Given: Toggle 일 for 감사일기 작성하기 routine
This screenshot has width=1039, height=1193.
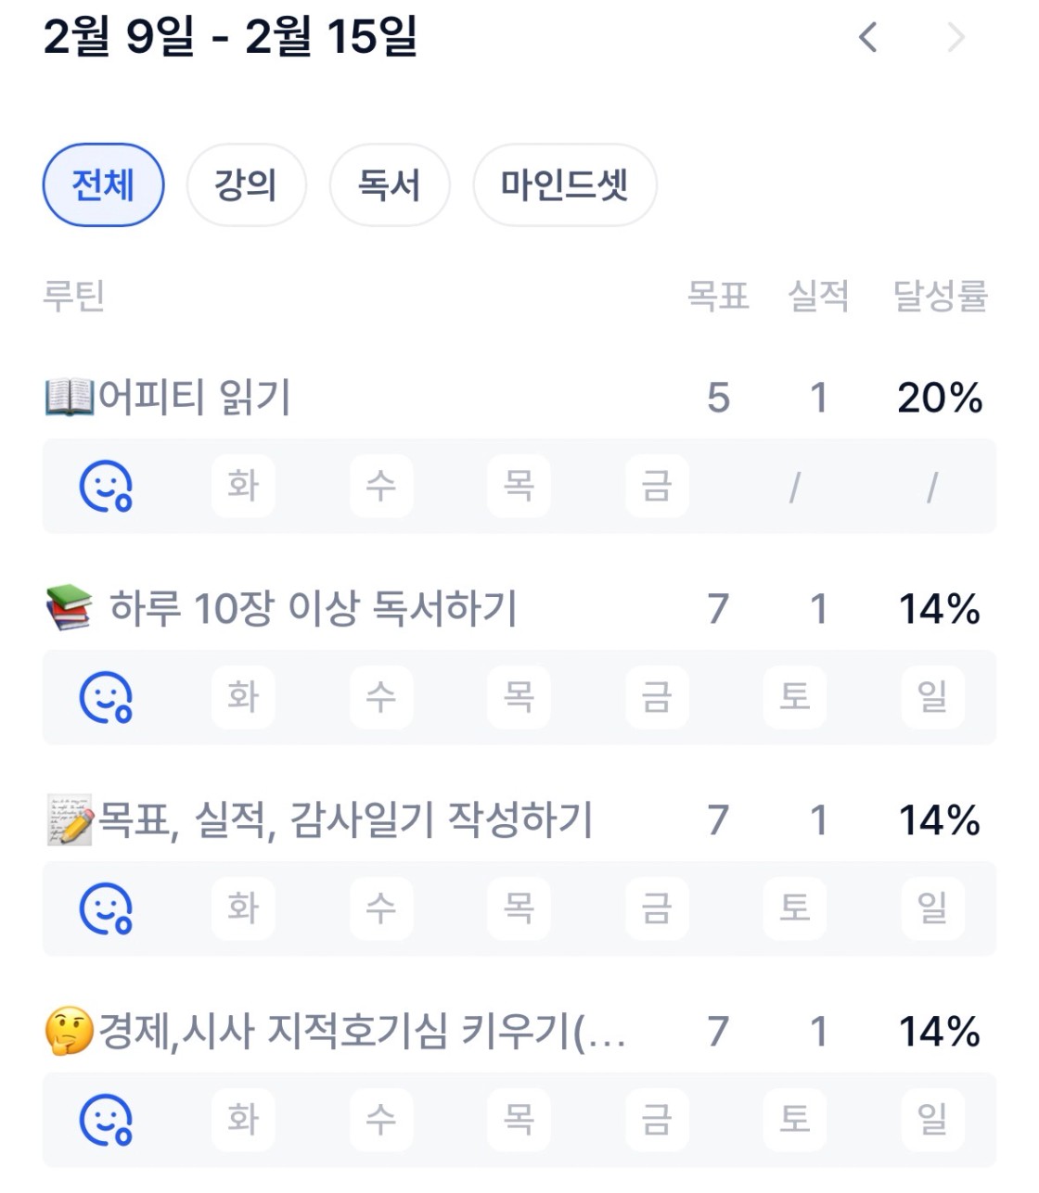Looking at the screenshot, I should [x=932, y=907].
